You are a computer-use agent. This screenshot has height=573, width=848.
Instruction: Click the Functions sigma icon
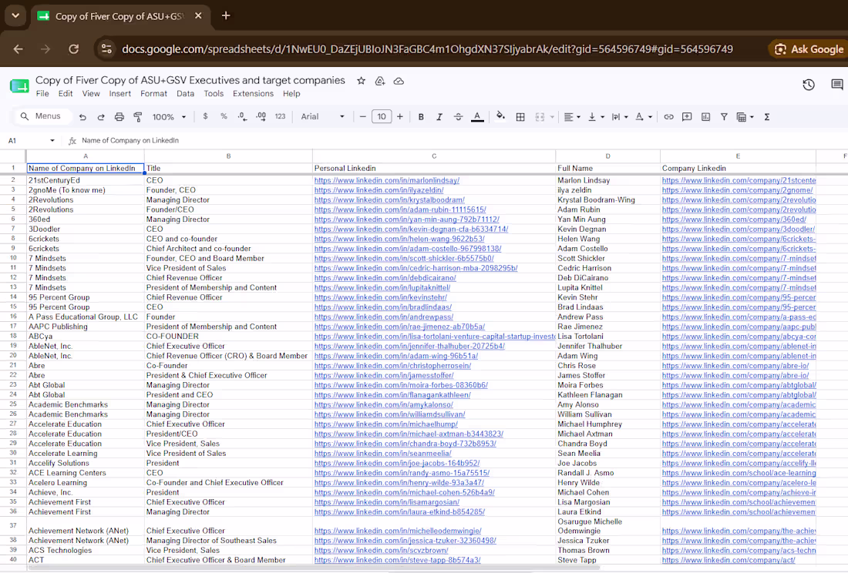click(x=767, y=116)
